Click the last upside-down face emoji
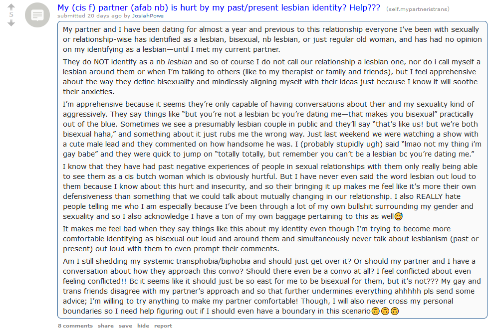Screen dimensions: 492x334 [395, 311]
